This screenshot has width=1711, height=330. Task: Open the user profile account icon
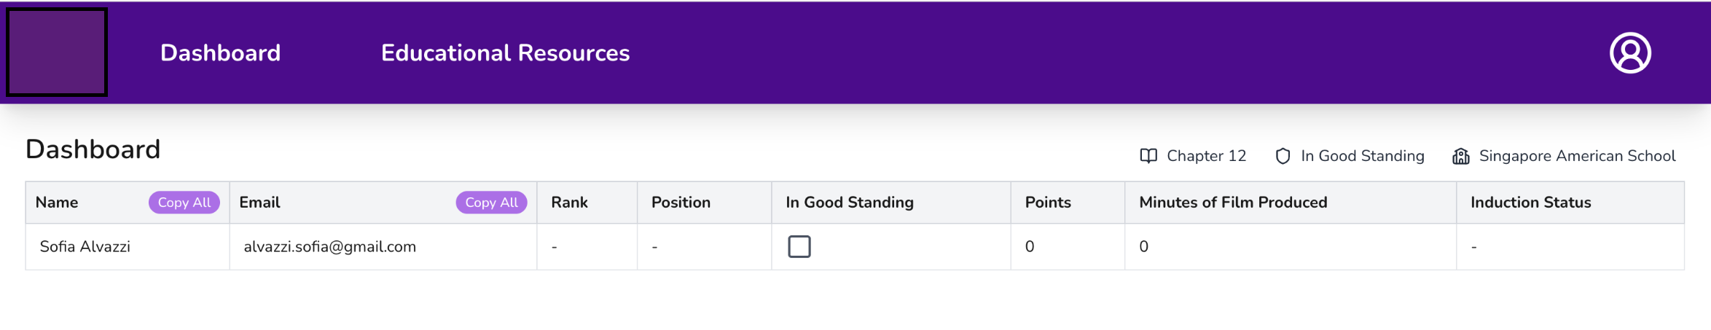click(x=1630, y=52)
